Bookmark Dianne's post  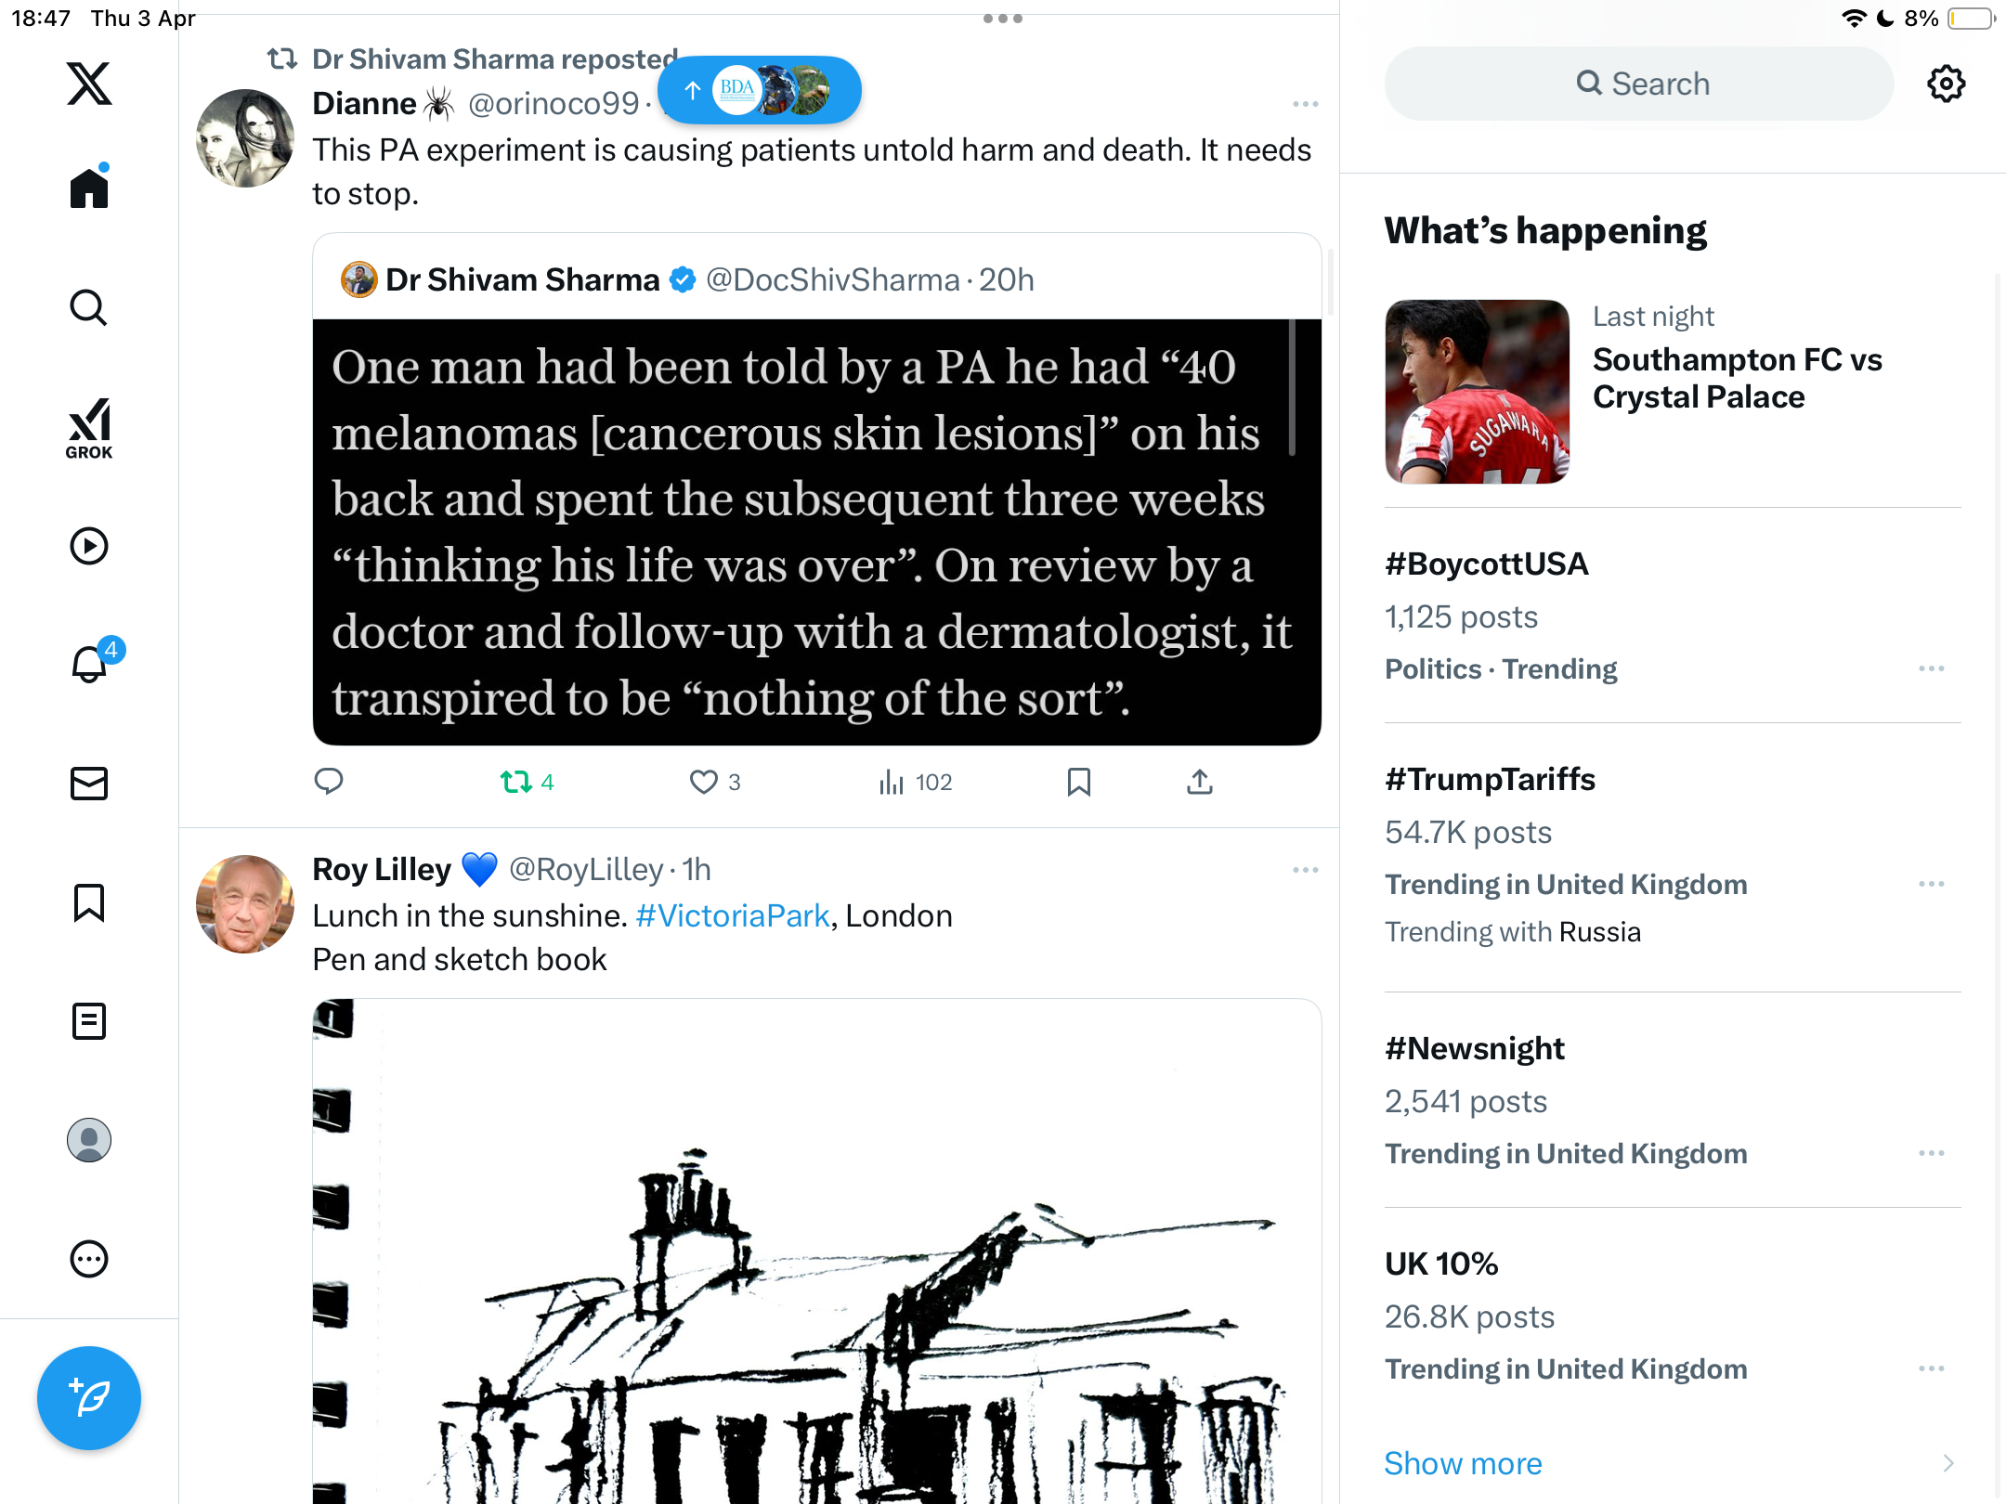pyautogui.click(x=1078, y=783)
